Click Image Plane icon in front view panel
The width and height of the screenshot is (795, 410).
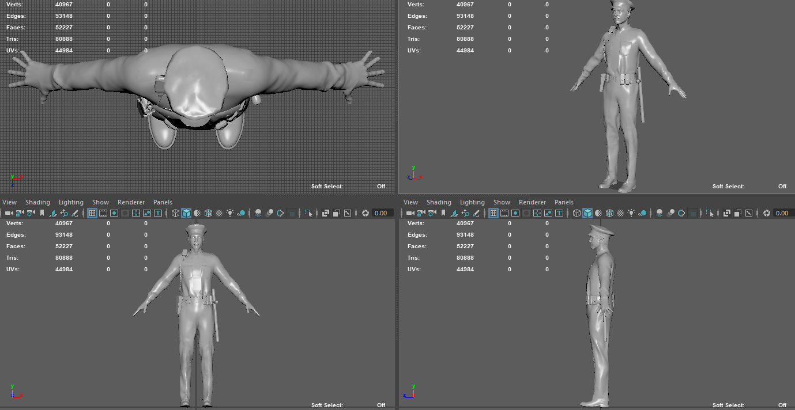pos(52,213)
